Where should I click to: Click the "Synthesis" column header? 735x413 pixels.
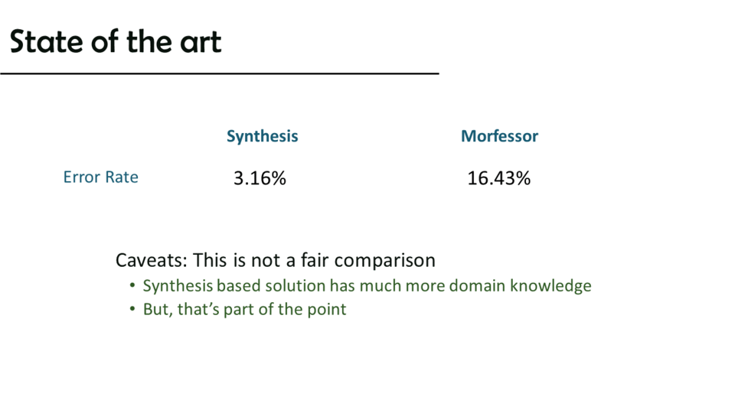click(262, 136)
